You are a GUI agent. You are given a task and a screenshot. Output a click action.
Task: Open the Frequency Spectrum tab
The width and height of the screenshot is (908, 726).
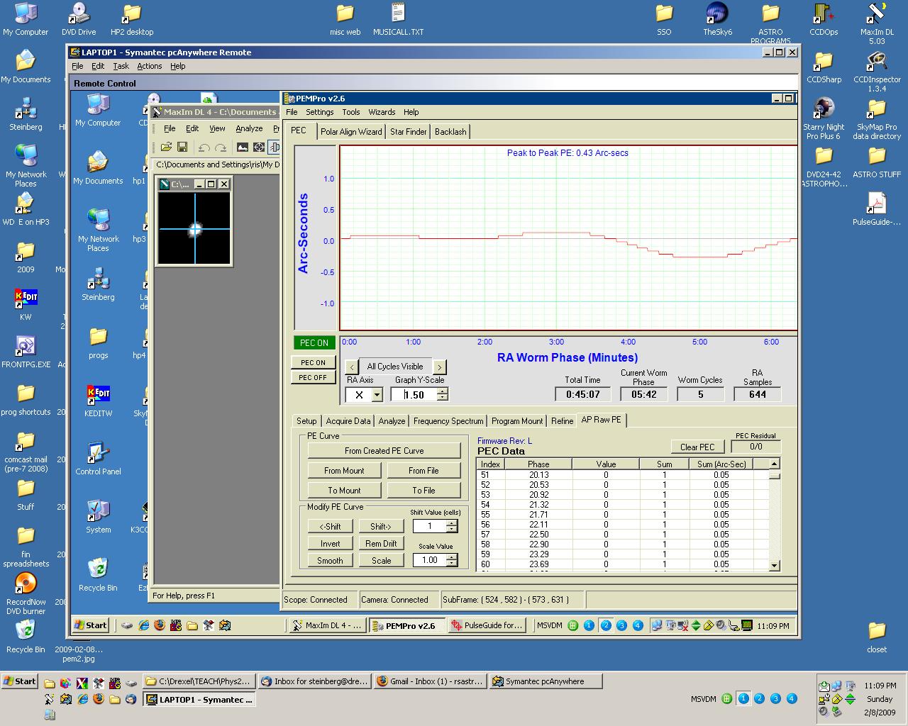[448, 421]
